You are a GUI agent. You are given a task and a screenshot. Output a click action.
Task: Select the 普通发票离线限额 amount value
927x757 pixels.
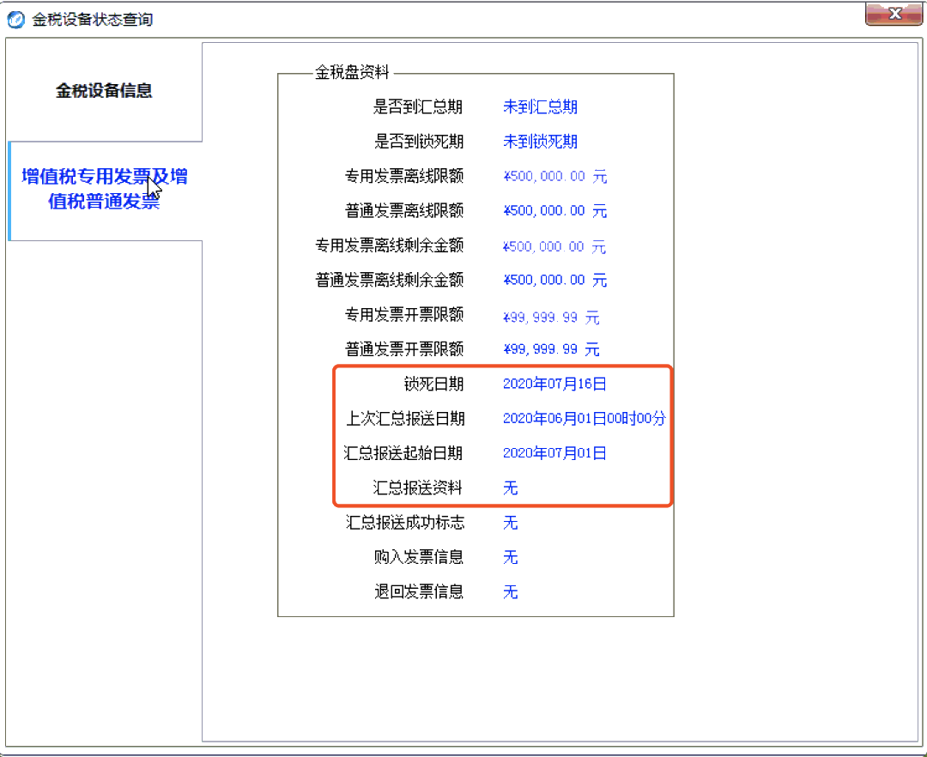click(555, 211)
